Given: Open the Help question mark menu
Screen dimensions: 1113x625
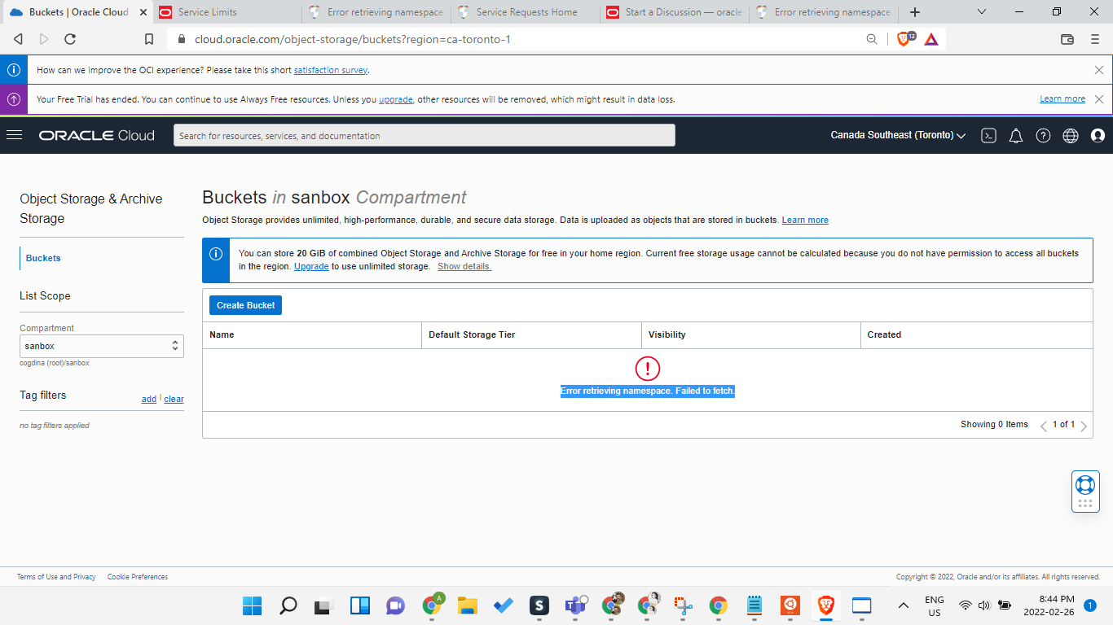Looking at the screenshot, I should (1043, 136).
